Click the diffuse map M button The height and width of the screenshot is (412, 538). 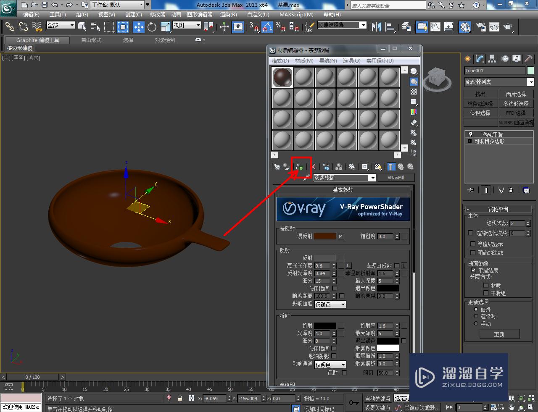(341, 236)
